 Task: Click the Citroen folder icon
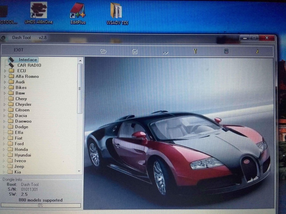[x=11, y=110]
